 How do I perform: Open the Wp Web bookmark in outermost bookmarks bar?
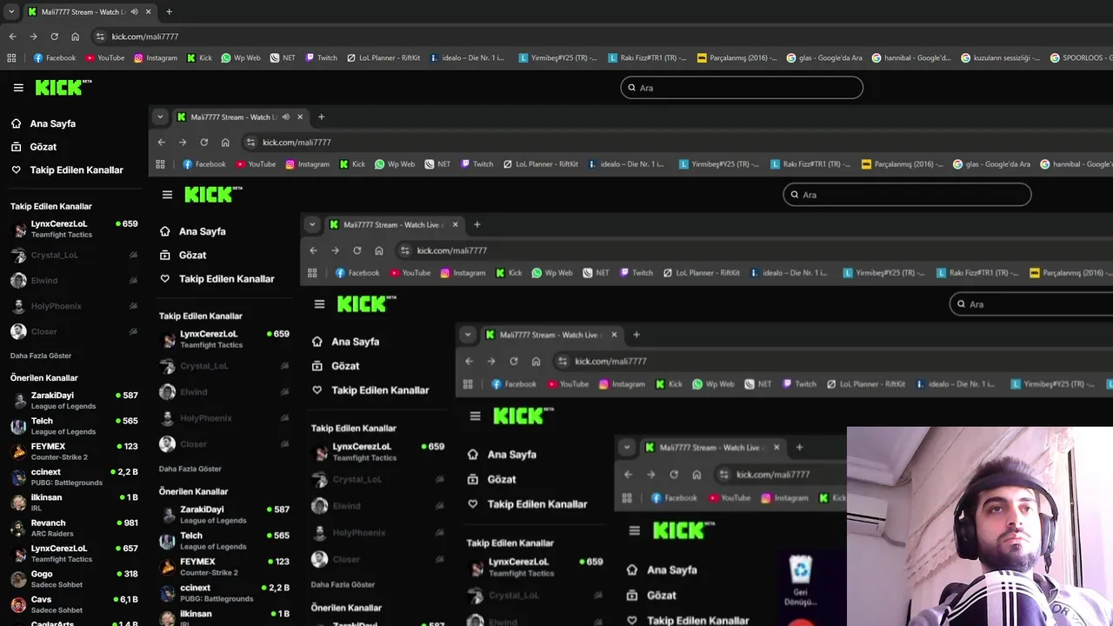coord(241,58)
